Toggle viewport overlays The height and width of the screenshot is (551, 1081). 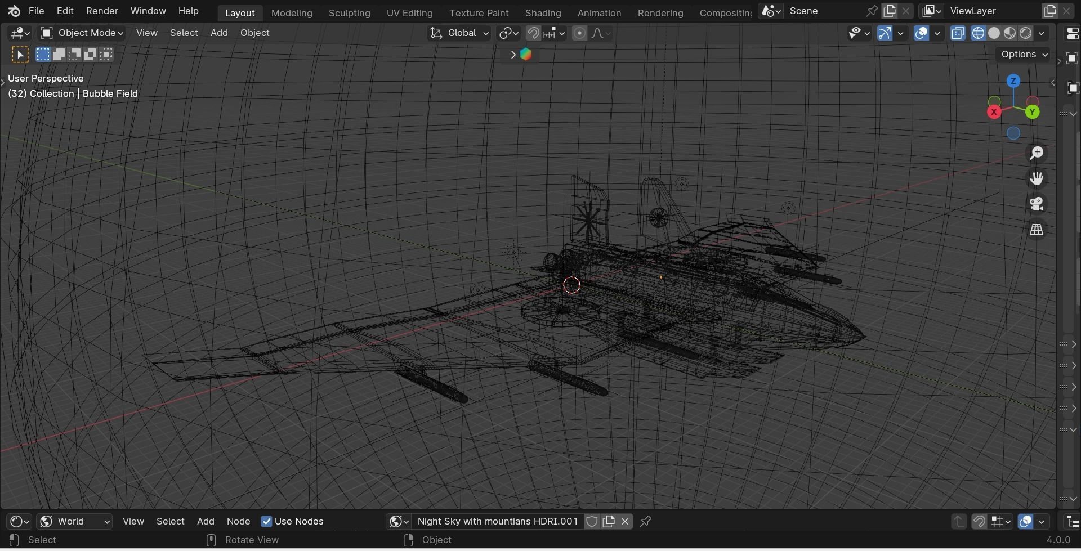point(921,33)
